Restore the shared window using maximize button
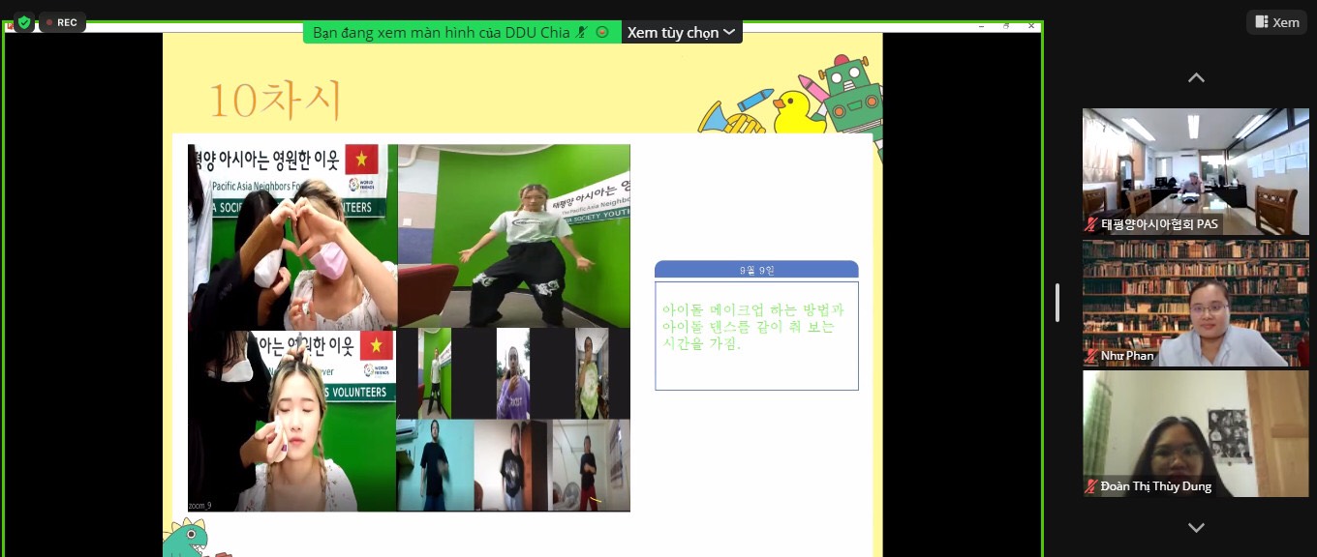 click(1006, 26)
